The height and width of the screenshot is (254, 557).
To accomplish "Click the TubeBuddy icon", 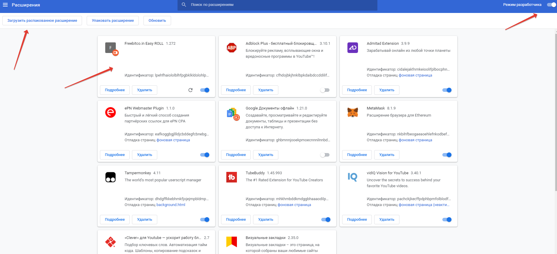I will click(232, 177).
